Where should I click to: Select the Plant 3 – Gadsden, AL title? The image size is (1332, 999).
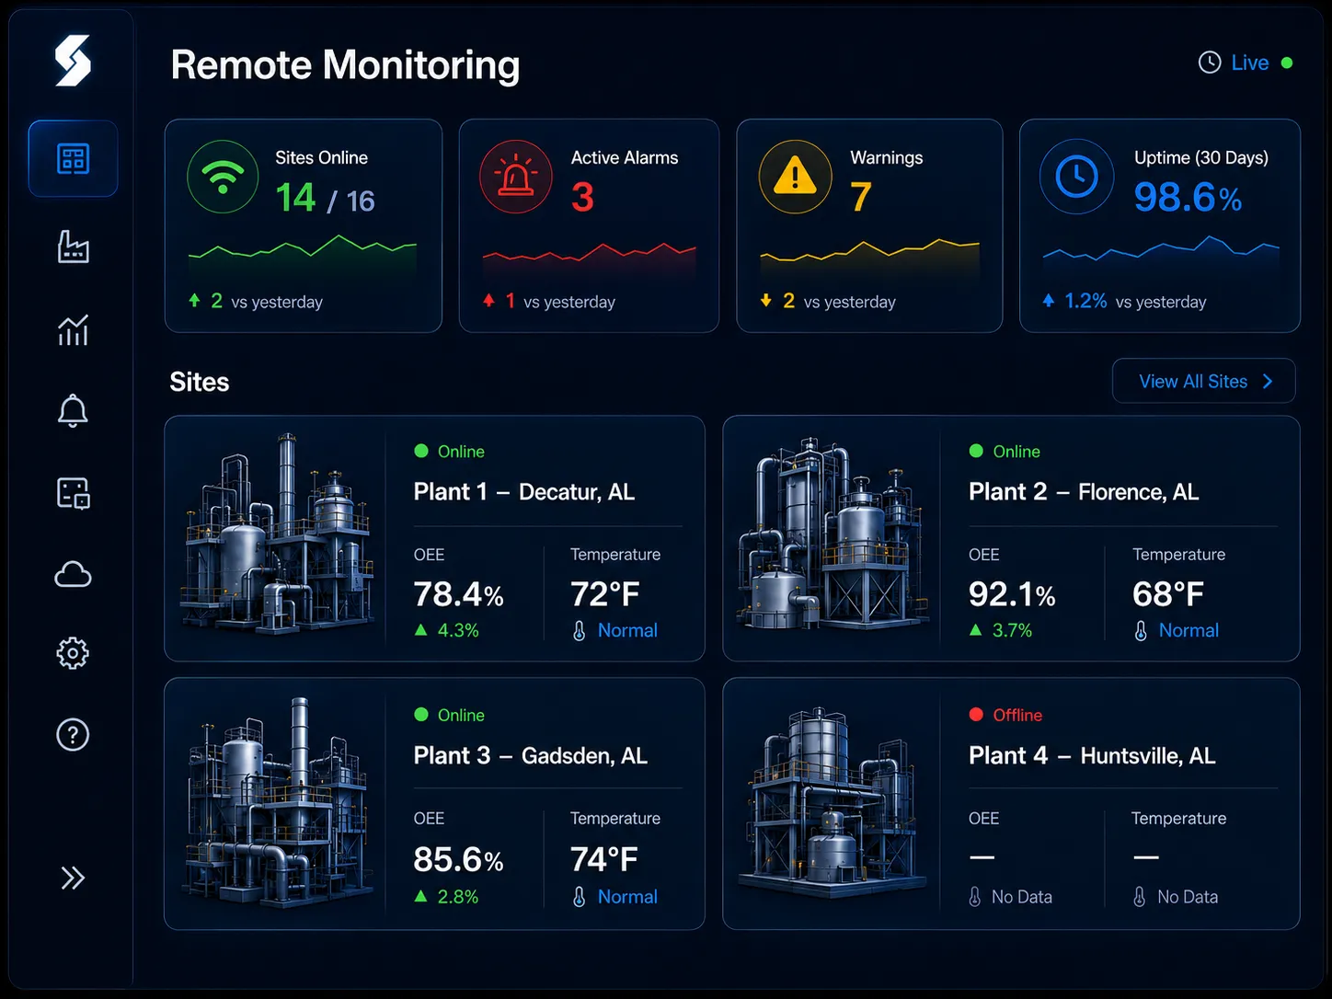531,756
